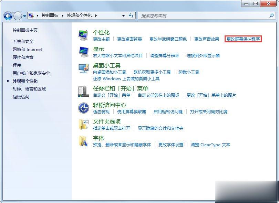This screenshot has height=203, width=279.
Task: Click 连接到外部显示器 link
Action: 203,55
